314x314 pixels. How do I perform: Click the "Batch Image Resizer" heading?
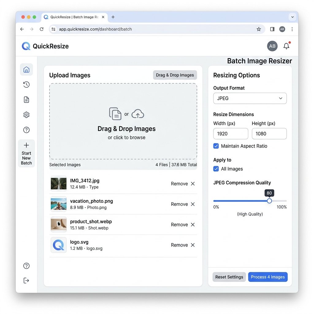(259, 61)
